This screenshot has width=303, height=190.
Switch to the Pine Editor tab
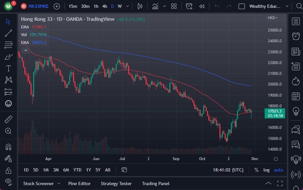click(x=79, y=183)
